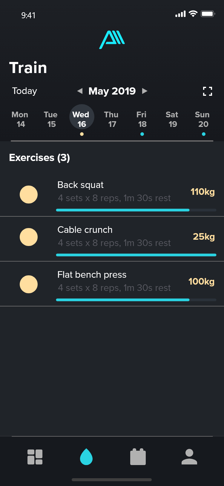Toggle the Back squat completion circle
This screenshot has height=486, width=224.
29,195
